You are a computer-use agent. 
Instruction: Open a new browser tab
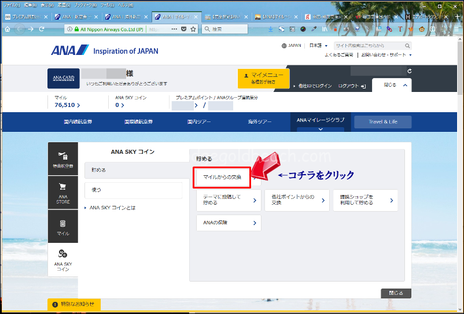pos(458,17)
